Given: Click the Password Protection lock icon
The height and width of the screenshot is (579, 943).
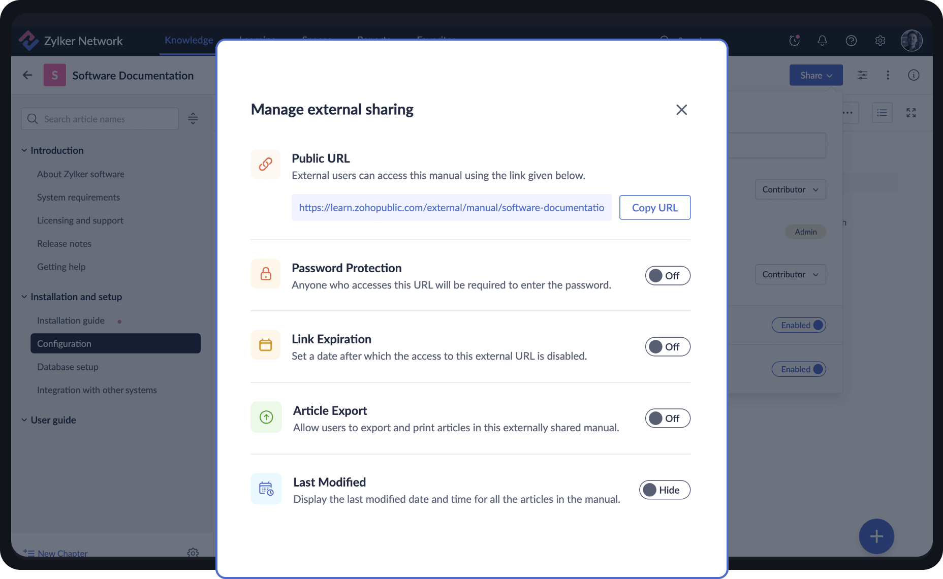Looking at the screenshot, I should click(x=265, y=274).
